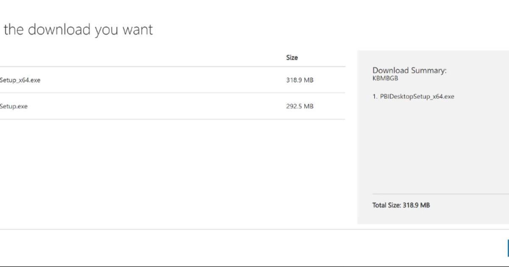Click the download you want heading
The height and width of the screenshot is (267, 509).
78,29
